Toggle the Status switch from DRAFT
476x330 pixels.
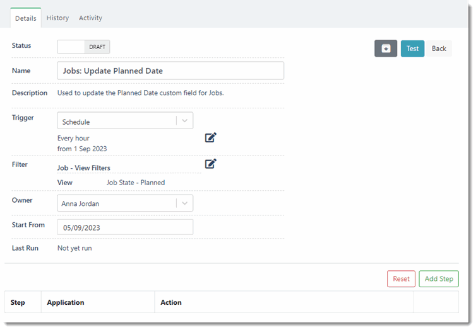coord(83,47)
